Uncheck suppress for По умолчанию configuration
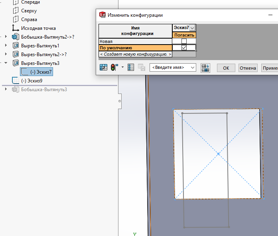 (x=184, y=48)
